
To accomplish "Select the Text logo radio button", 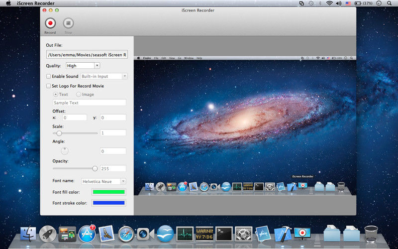I will click(55, 94).
